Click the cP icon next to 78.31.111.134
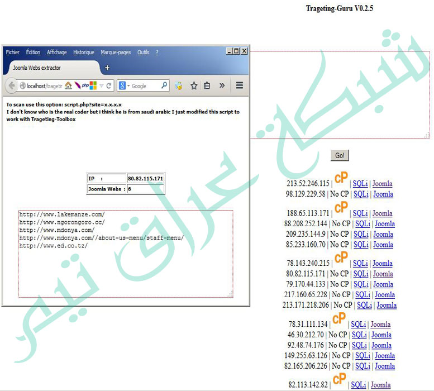This screenshot has height=391, width=434. pyautogui.click(x=339, y=318)
